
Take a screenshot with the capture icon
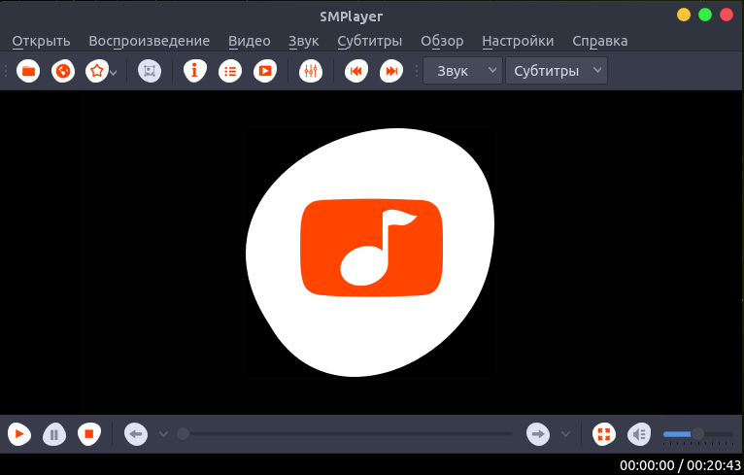pyautogui.click(x=150, y=71)
